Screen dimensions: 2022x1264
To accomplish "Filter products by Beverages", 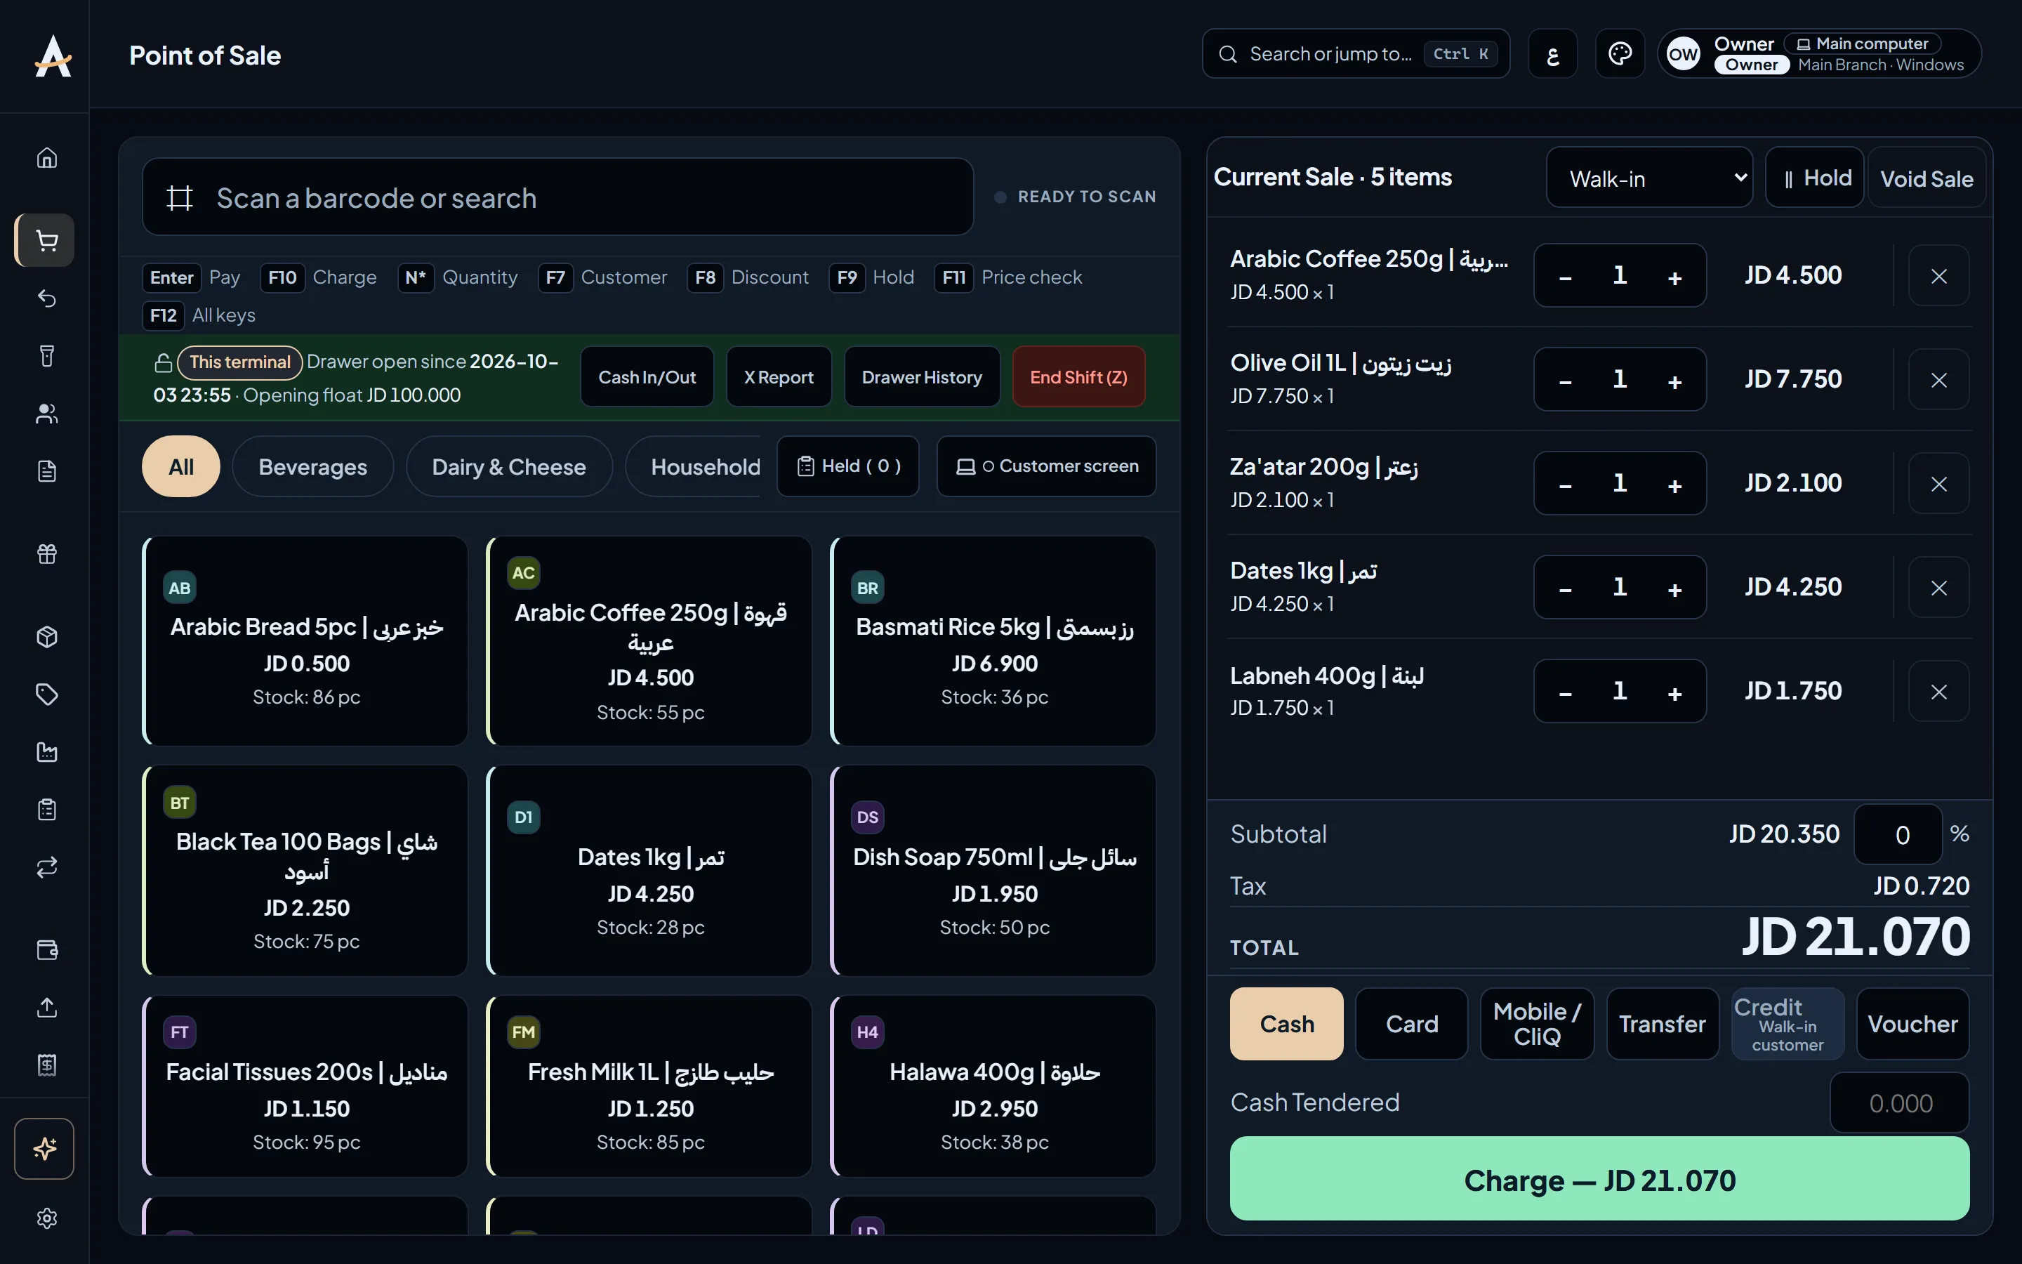I will (x=312, y=466).
